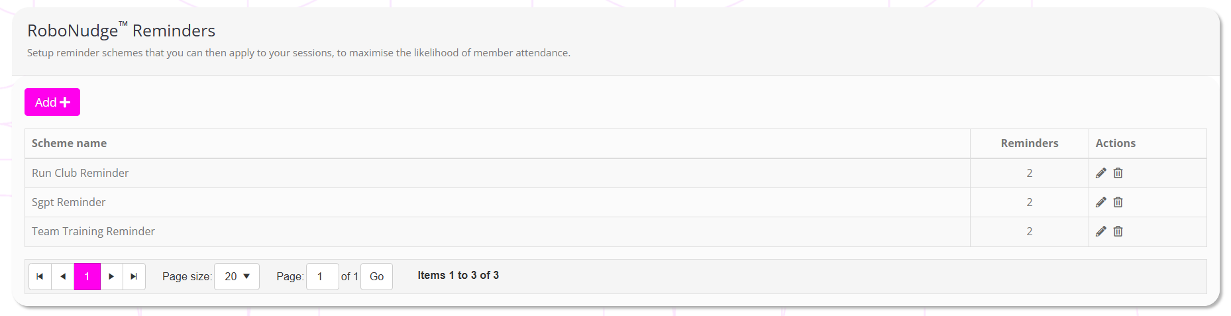Go to the previous page

click(63, 276)
